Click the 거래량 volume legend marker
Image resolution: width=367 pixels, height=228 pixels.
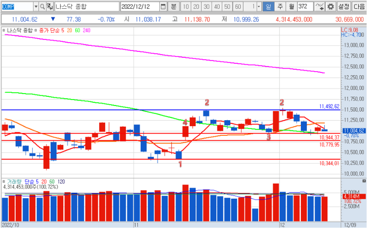(4, 181)
